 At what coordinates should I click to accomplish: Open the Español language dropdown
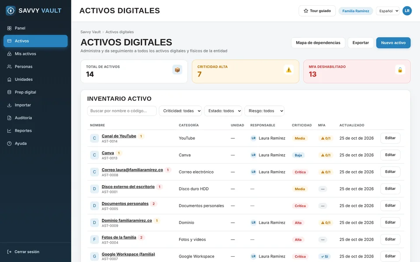coord(388,11)
